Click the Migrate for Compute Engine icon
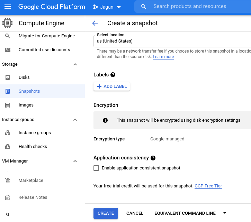 click(7, 36)
